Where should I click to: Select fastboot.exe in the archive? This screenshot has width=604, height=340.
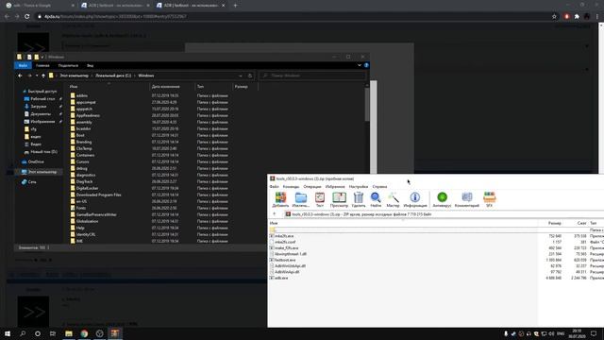pos(285,261)
